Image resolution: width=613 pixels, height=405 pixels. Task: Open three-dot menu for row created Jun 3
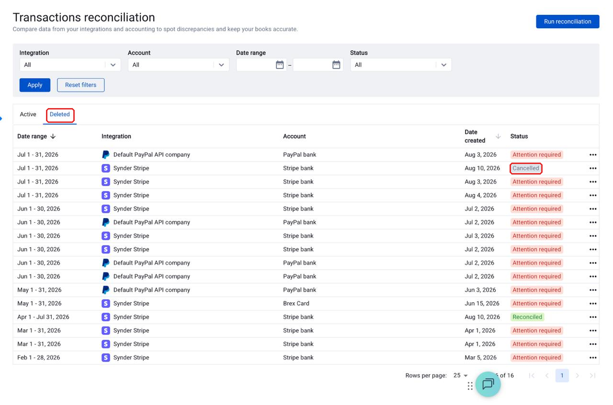(x=593, y=290)
